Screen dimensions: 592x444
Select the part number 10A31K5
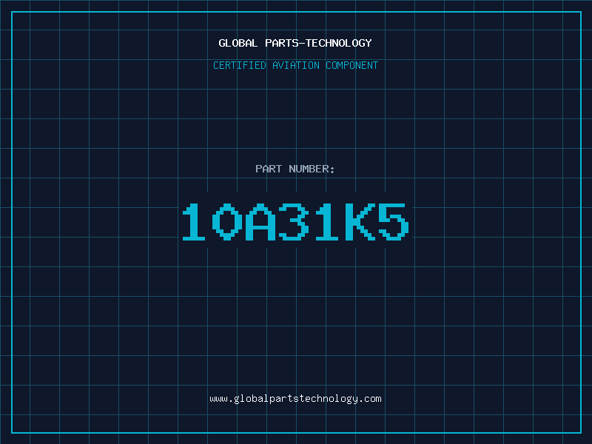tap(295, 222)
